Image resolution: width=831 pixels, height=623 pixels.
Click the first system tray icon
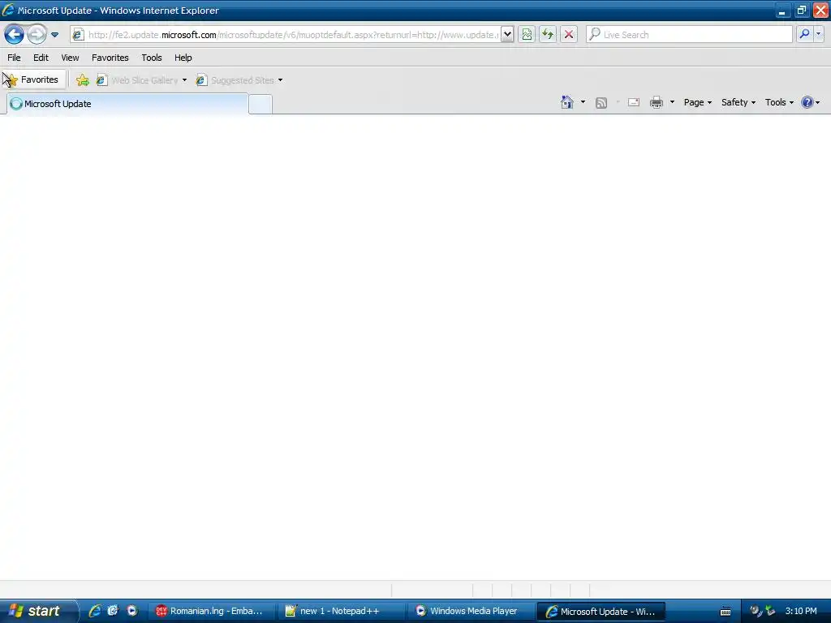coord(756,611)
